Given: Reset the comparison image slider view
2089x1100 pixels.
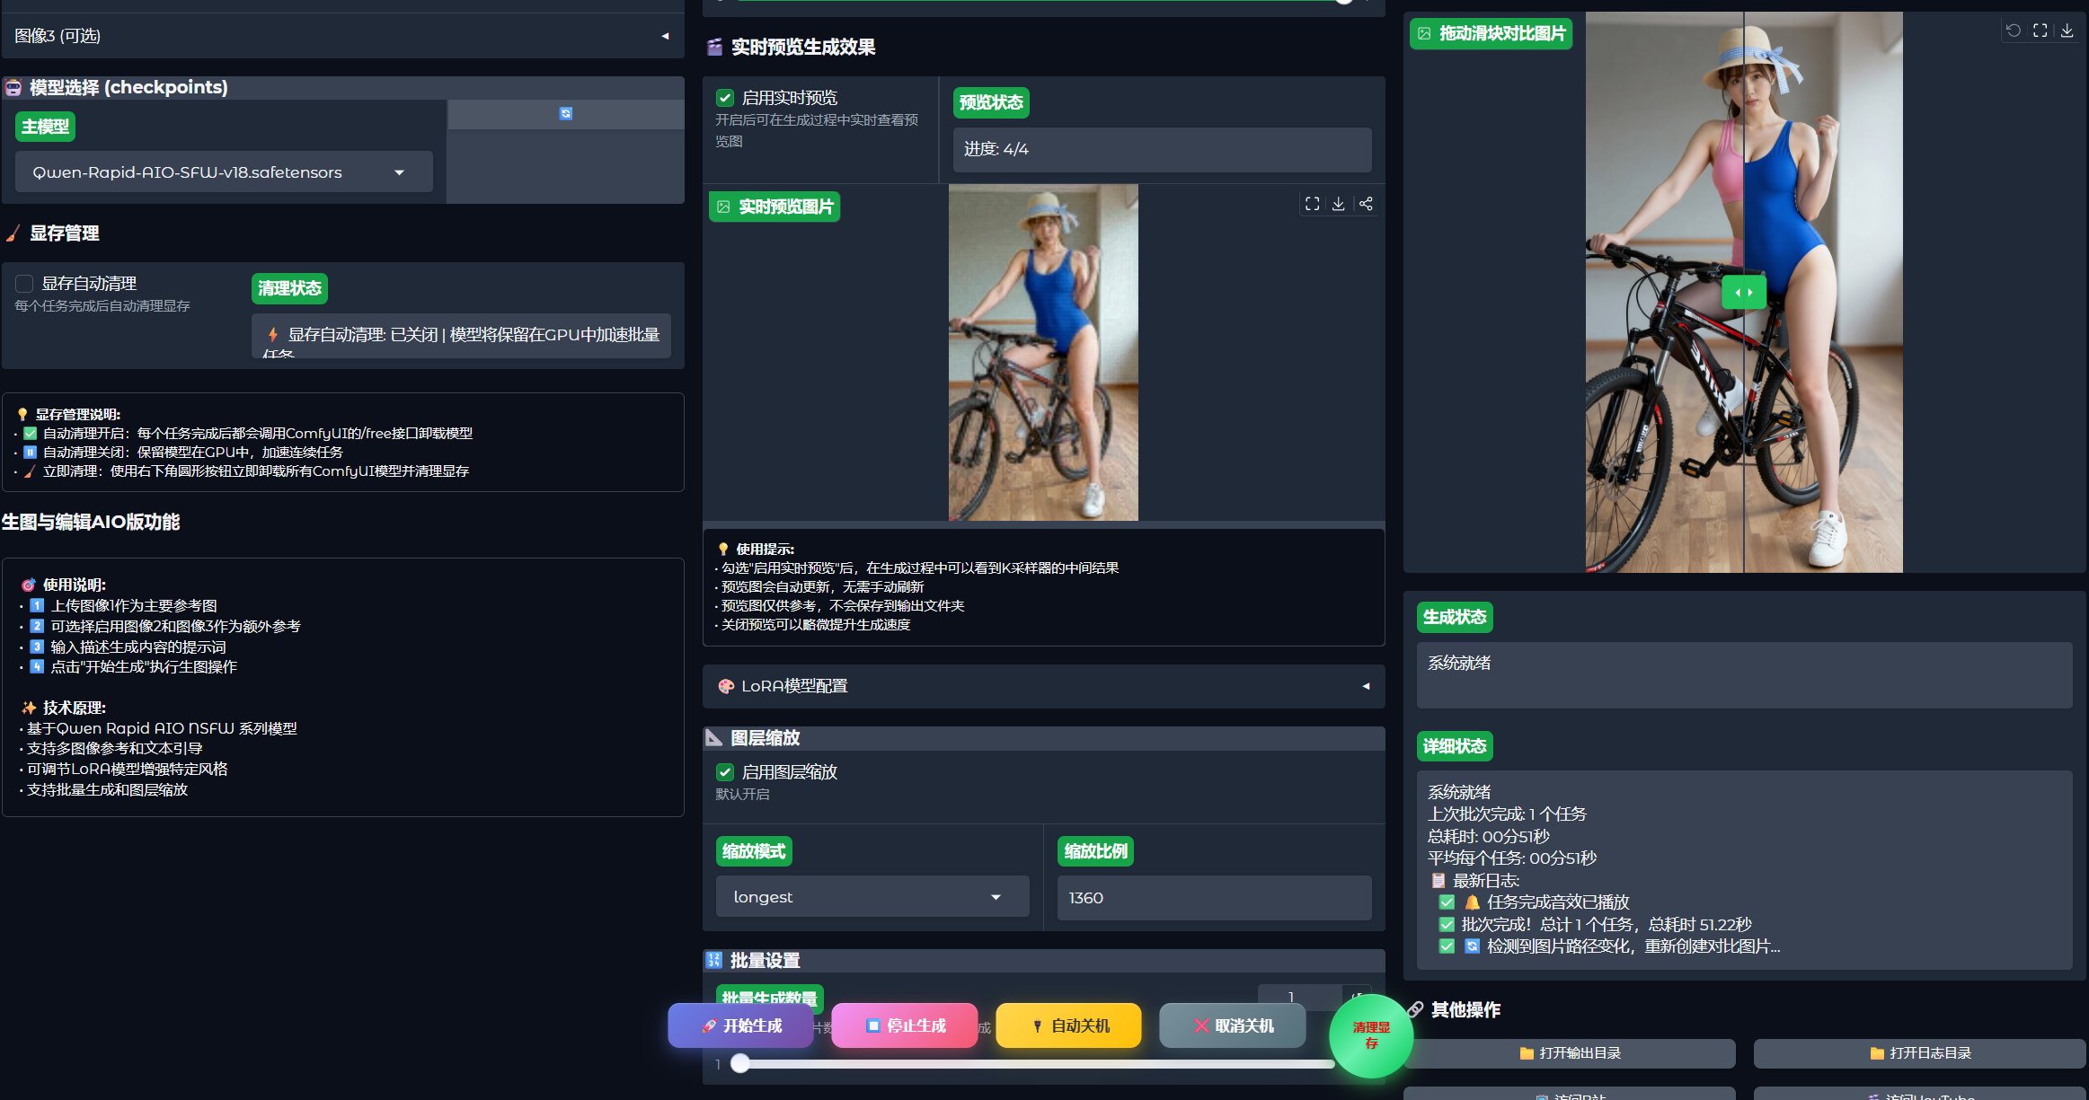Looking at the screenshot, I should pyautogui.click(x=2014, y=31).
